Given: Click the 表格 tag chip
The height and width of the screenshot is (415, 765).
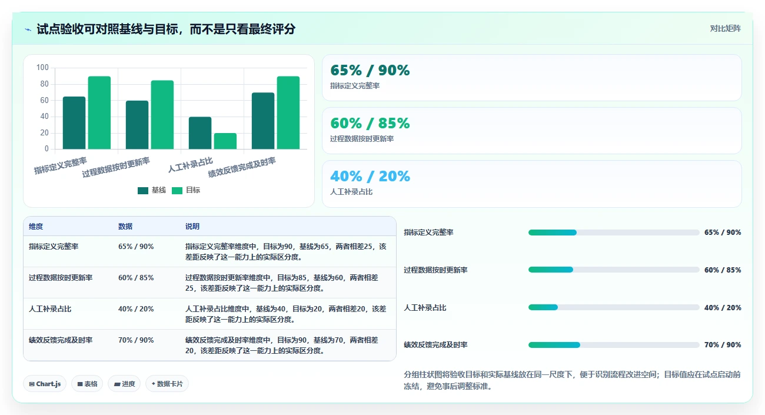Looking at the screenshot, I should [87, 384].
